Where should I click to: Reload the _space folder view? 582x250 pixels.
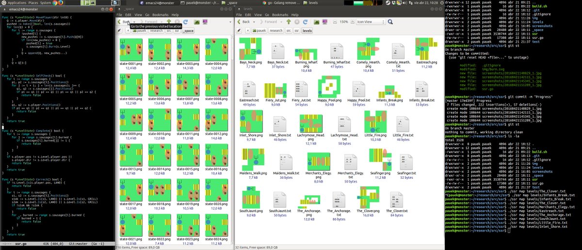pos(185,22)
